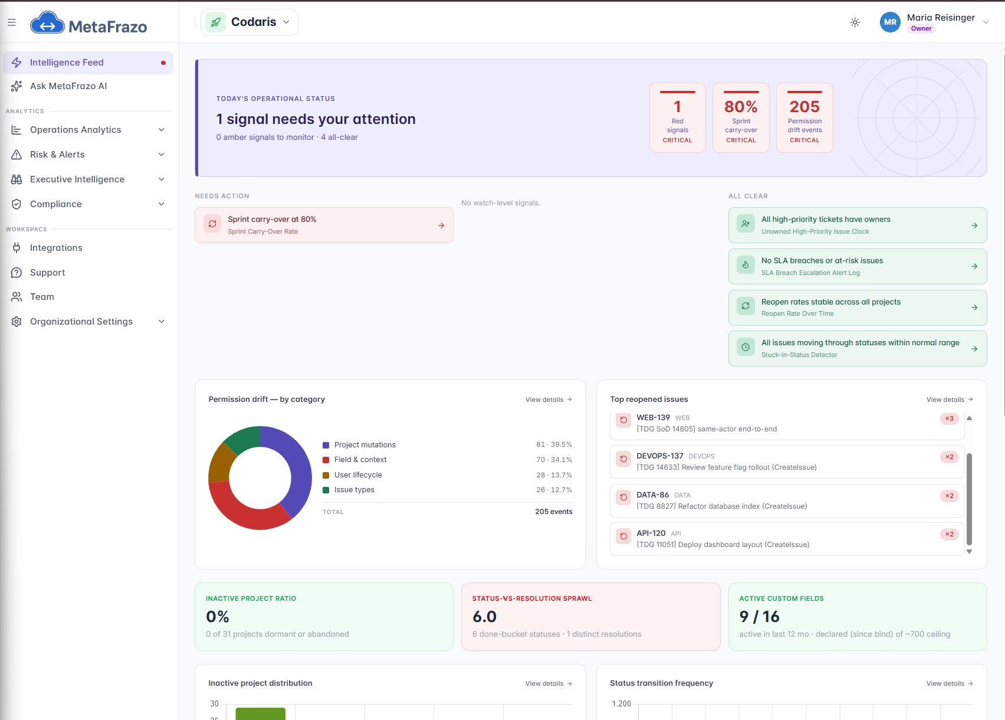Screen dimensions: 1005x720
Task: Open View details for Top reopened issues
Action: click(x=950, y=400)
